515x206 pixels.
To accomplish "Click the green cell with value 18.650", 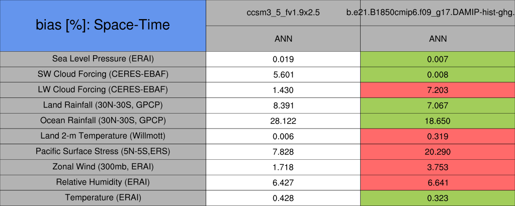I will (438, 121).
